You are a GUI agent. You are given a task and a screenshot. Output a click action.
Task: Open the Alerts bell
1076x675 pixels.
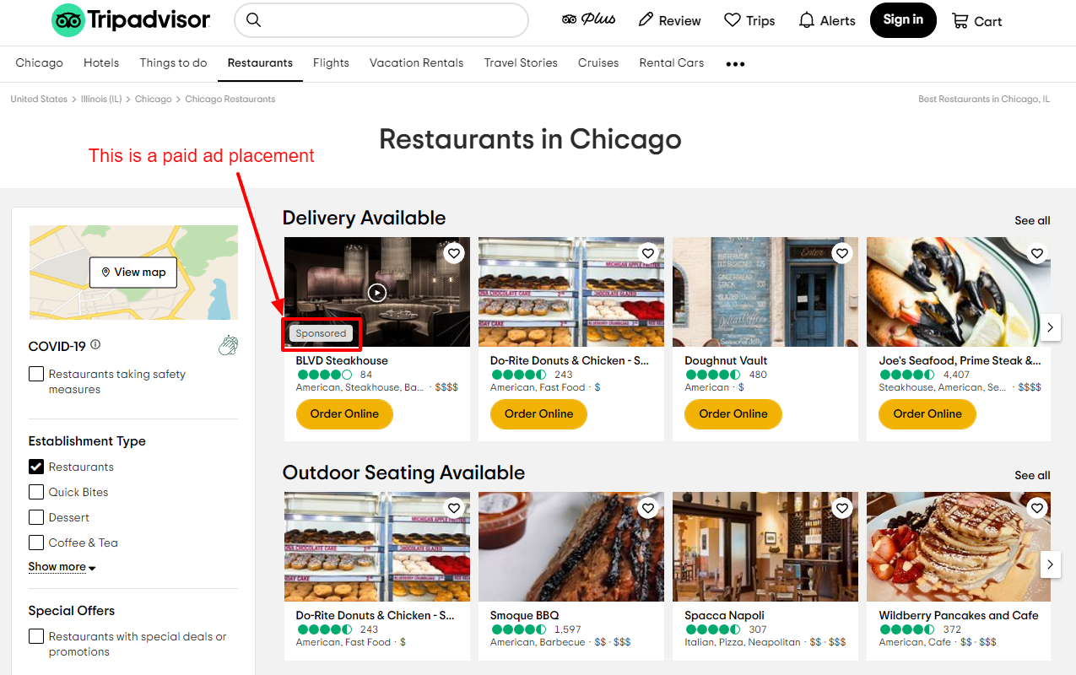coord(807,20)
